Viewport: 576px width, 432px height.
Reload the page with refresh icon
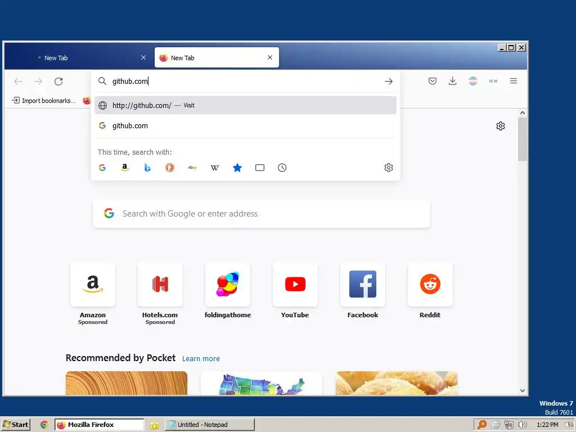point(58,81)
